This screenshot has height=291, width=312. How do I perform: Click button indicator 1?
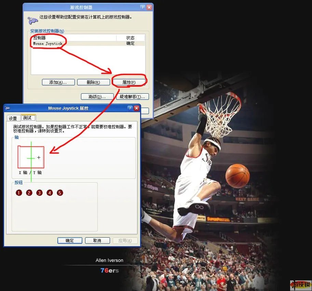point(19,193)
